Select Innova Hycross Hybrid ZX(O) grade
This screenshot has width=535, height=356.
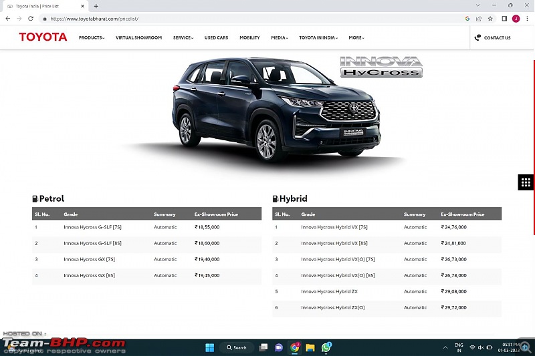click(x=333, y=307)
